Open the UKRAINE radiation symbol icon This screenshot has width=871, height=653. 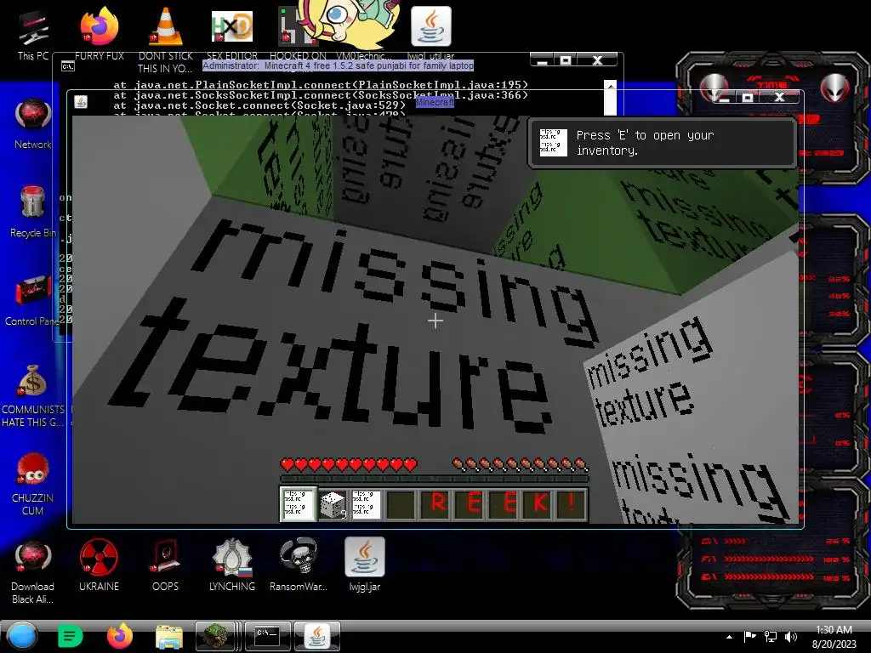click(x=99, y=565)
